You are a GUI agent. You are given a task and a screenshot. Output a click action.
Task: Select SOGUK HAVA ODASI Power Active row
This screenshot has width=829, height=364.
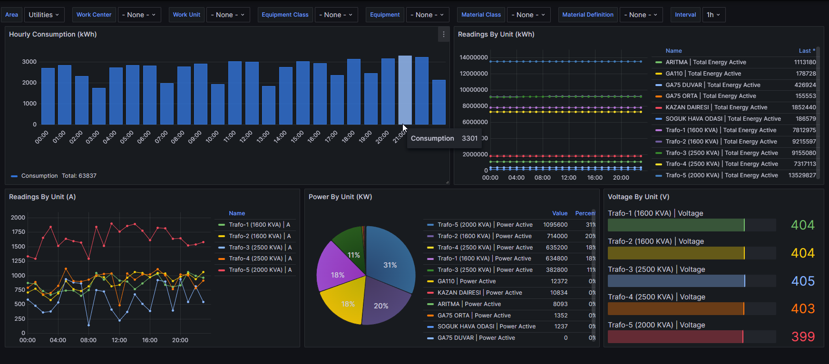[x=509, y=326]
